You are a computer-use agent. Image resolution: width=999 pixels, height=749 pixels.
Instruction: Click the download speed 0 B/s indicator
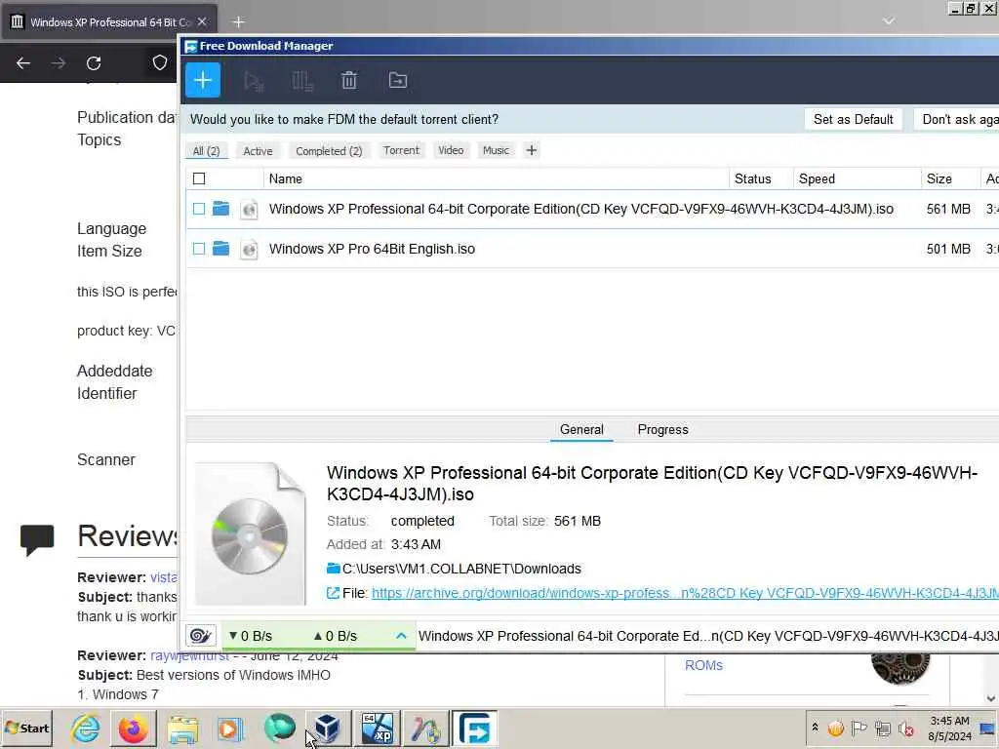251,636
